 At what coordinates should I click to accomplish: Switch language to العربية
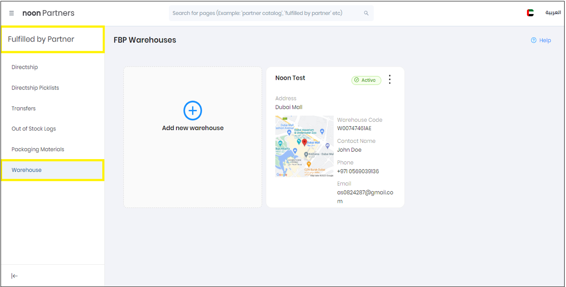point(553,13)
